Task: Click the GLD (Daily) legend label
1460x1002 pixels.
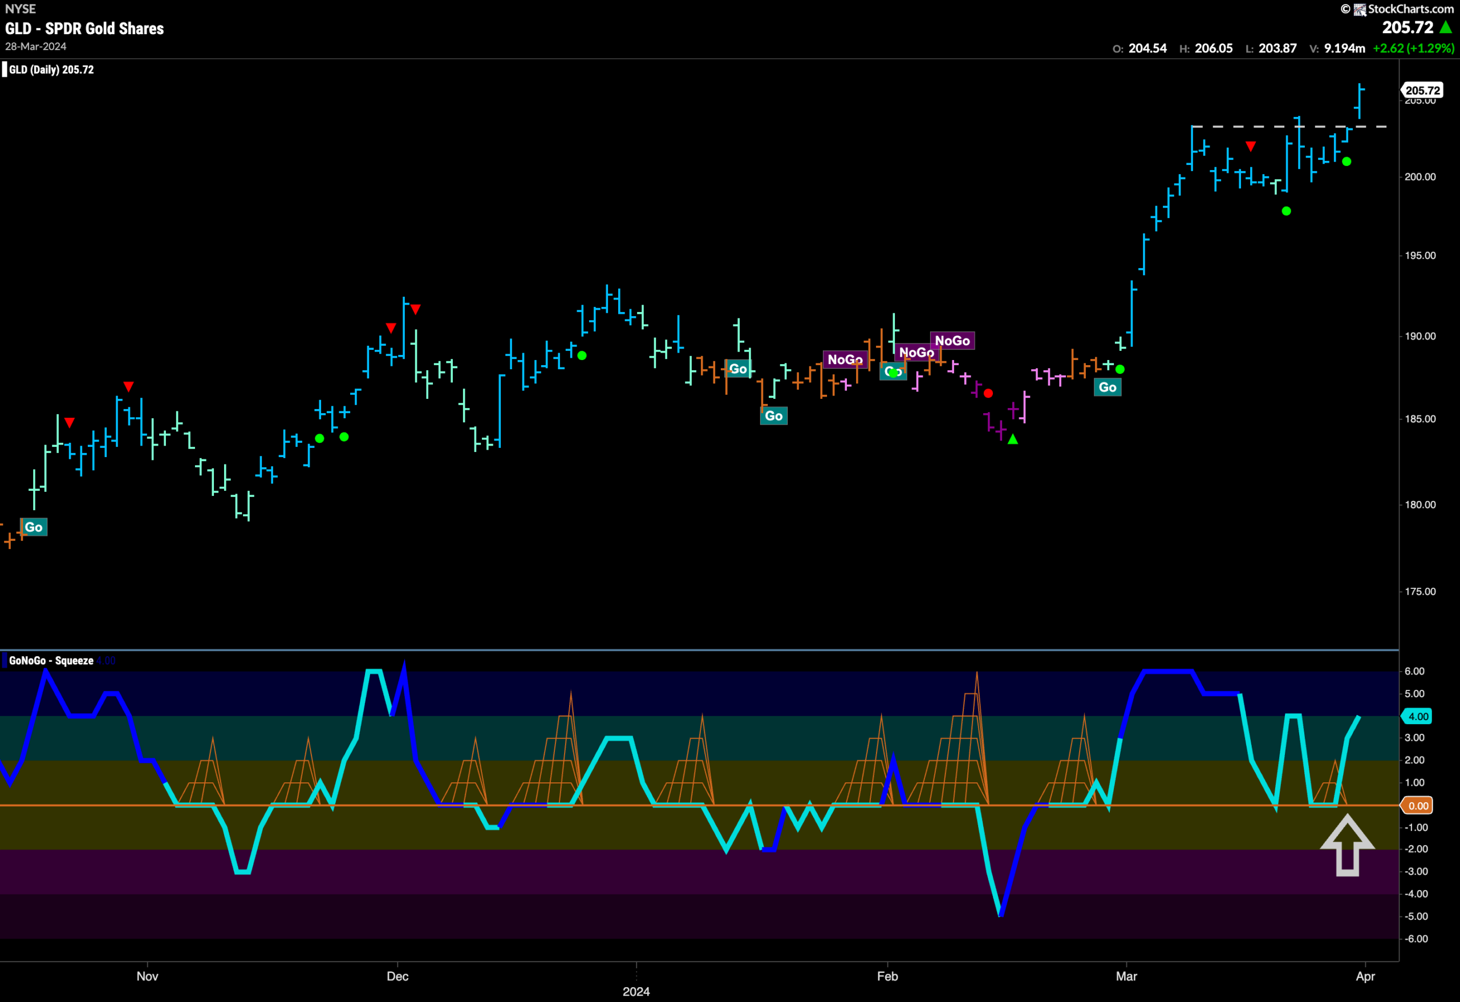Action: [50, 70]
